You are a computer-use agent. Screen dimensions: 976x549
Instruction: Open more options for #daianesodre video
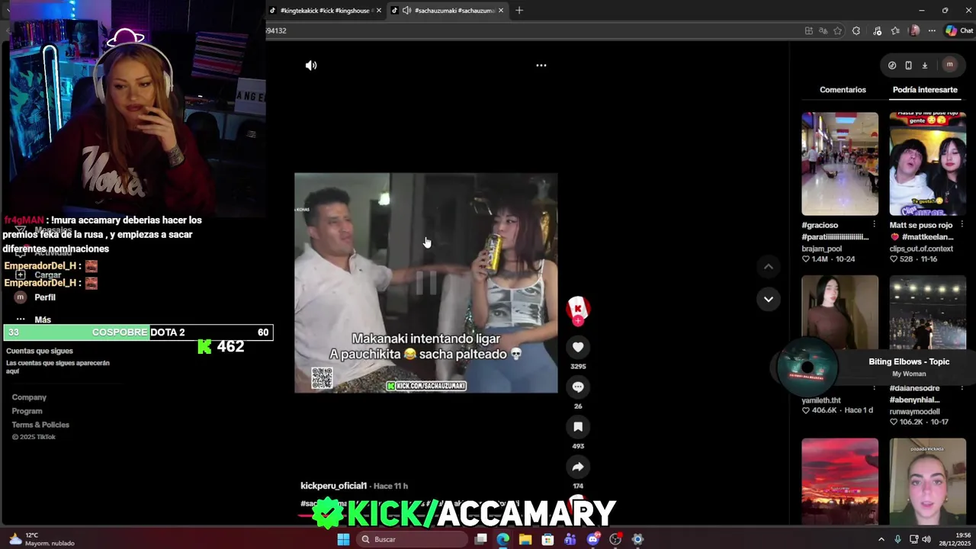click(962, 389)
